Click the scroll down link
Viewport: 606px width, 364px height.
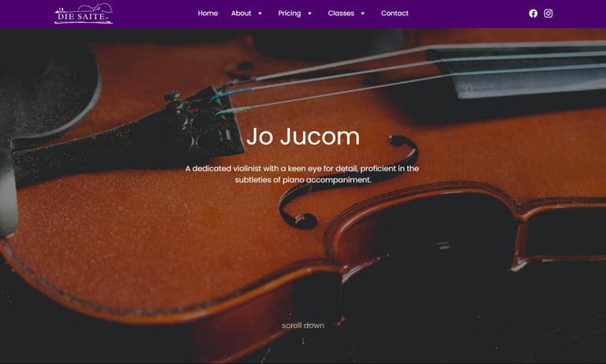coord(303,325)
